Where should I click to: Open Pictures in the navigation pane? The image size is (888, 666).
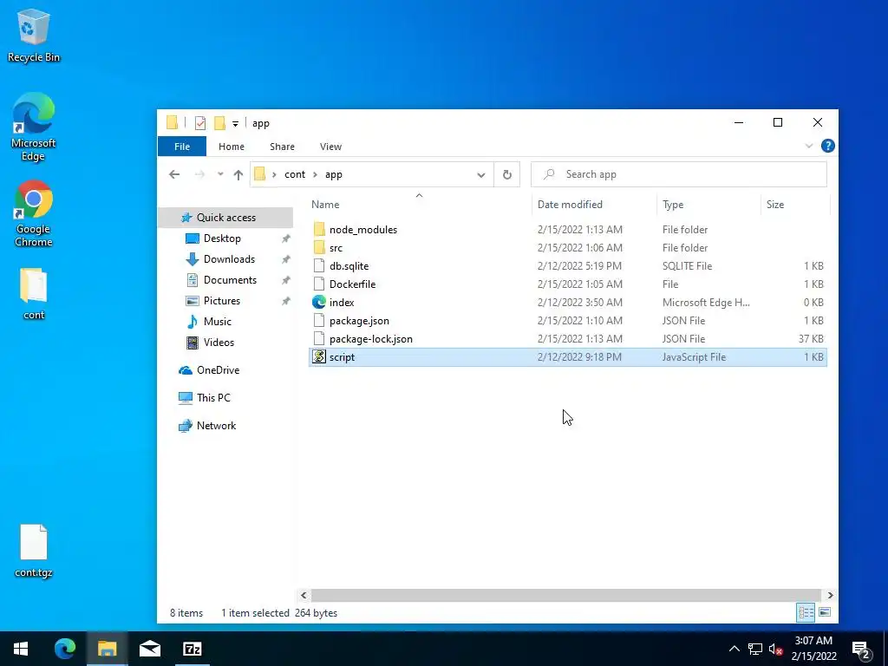pos(221,301)
